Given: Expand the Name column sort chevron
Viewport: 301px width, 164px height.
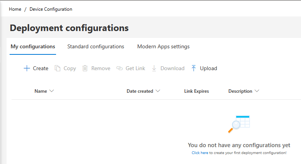Looking at the screenshot, I should click(52, 91).
